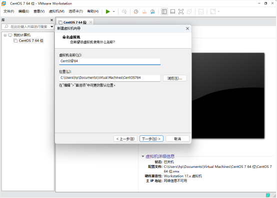Screen dimensions: 277x198
Task: Open the stretch display dropdown arrow
Action: click(218, 12)
